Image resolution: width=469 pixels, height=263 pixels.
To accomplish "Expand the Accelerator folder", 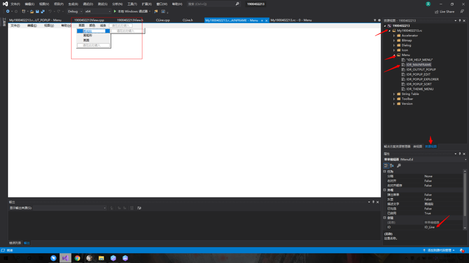I will point(394,35).
